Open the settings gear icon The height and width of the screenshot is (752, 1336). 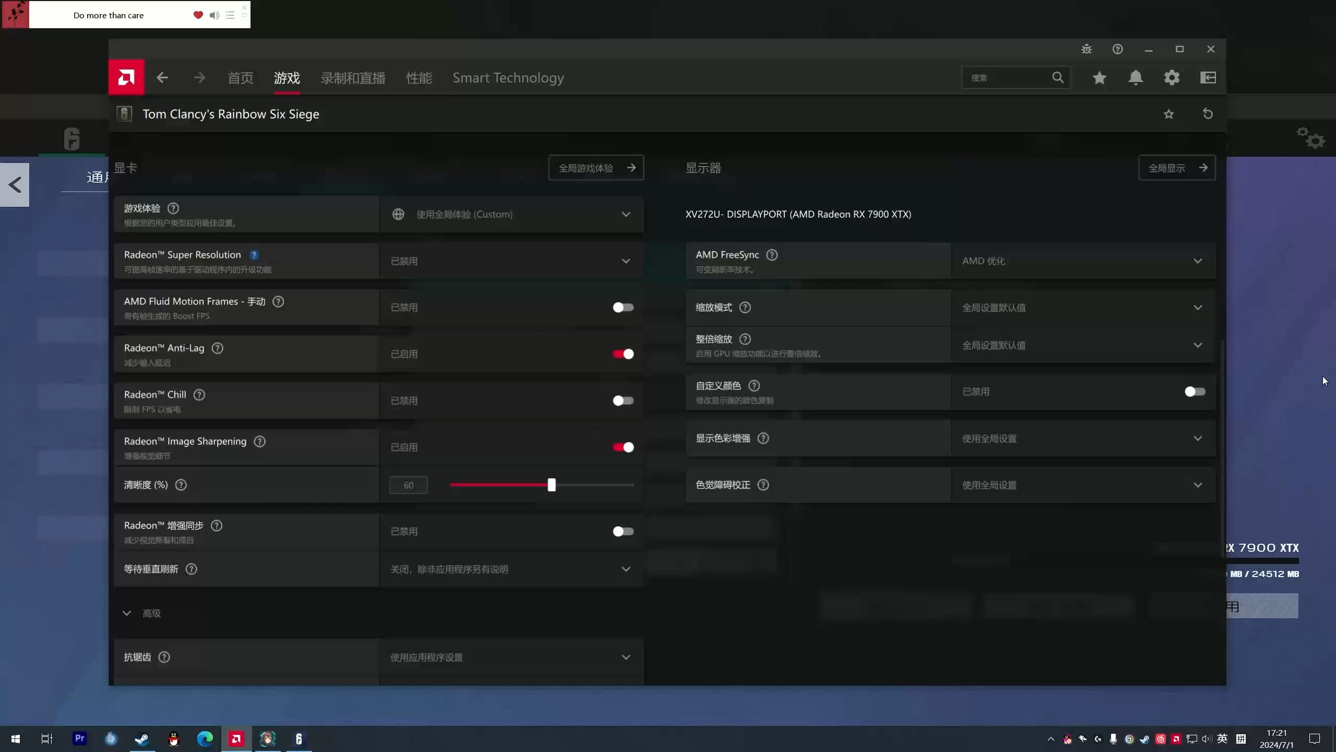pyautogui.click(x=1172, y=78)
